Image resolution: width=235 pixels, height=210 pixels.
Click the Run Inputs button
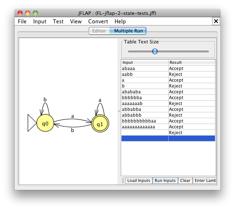(x=165, y=180)
